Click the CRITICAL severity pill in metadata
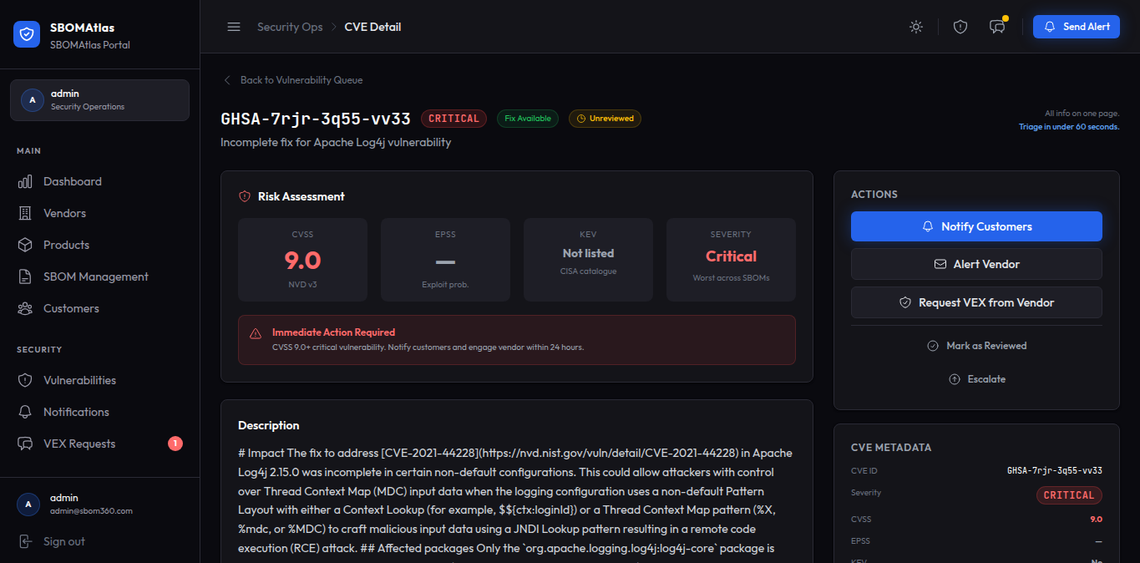Image resolution: width=1140 pixels, height=563 pixels. 1069,495
